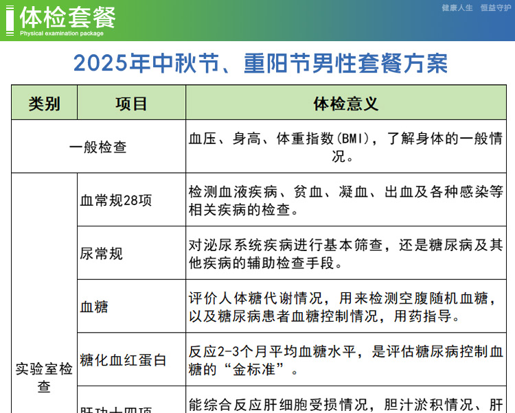Select the 实验室检查 category cell
The width and height of the screenshot is (515, 413).
coord(44,377)
